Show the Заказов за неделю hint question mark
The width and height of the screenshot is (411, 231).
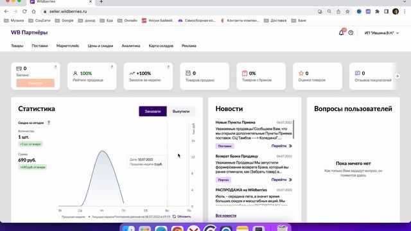click(x=168, y=67)
